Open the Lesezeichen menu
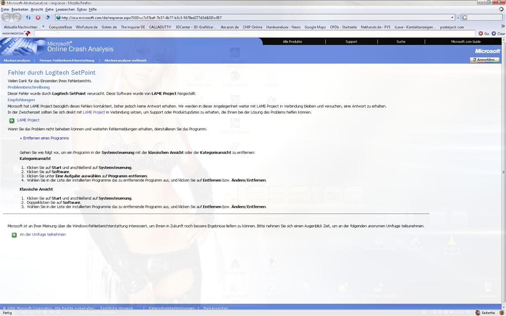This screenshot has width=506, height=316. point(65,9)
